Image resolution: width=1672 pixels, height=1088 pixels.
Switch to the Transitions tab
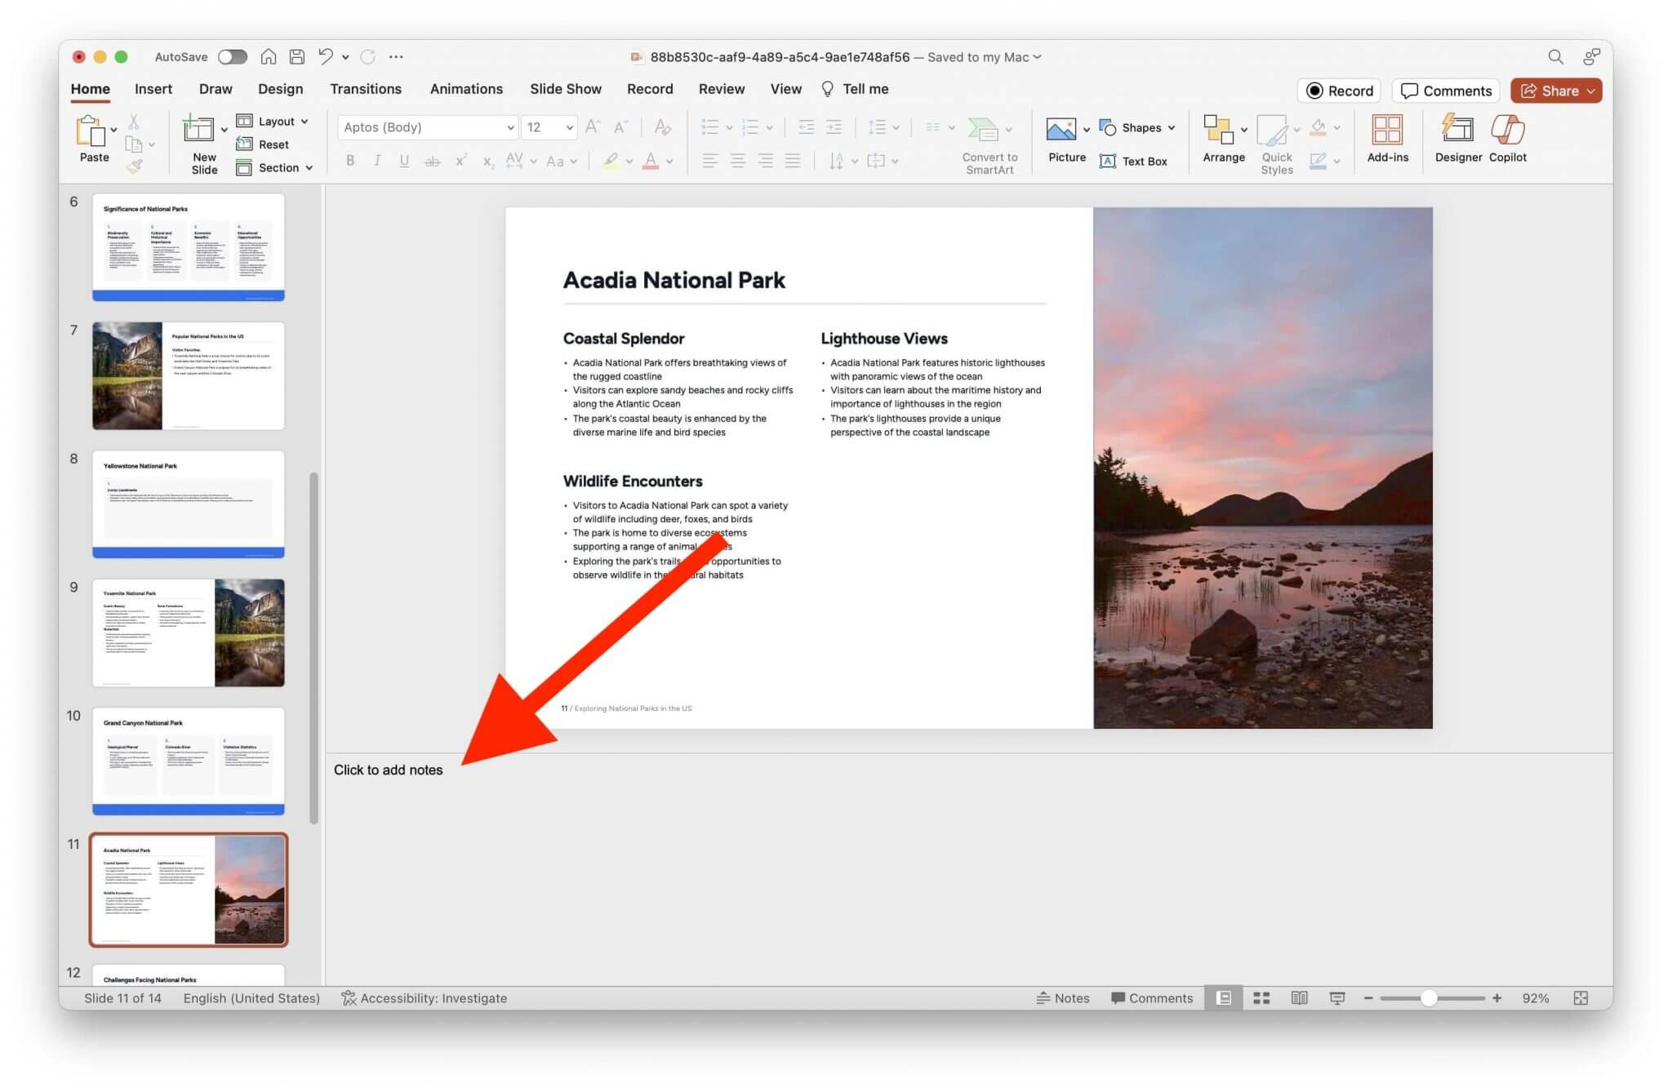366,88
